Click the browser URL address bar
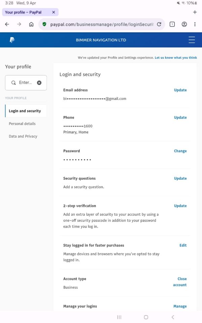This screenshot has height=323, width=202. (101, 24)
